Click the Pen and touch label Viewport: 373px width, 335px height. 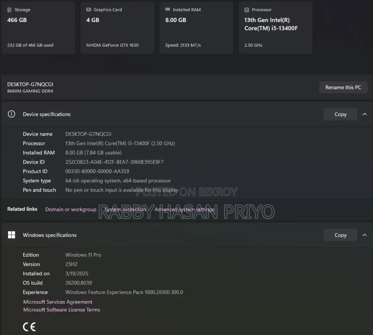[39, 190]
